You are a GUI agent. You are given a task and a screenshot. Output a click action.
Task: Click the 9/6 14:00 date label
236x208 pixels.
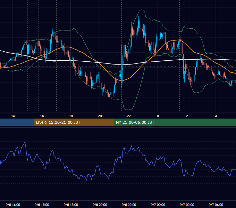click(13, 205)
